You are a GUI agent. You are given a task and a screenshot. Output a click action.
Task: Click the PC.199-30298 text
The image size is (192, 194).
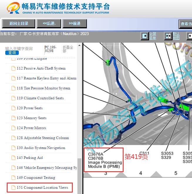[50, 49]
